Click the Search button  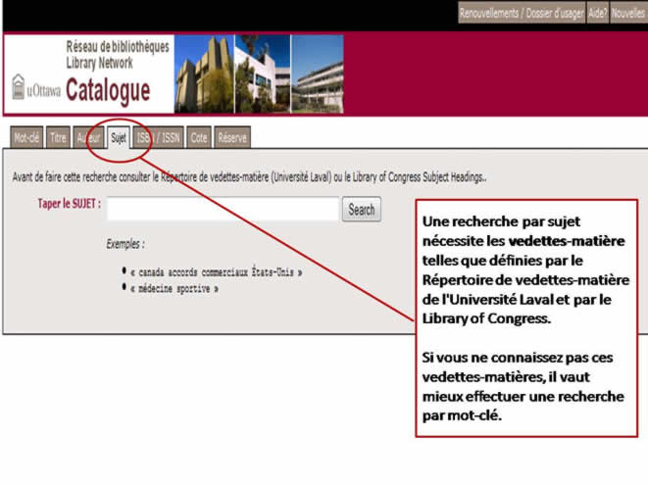362,209
